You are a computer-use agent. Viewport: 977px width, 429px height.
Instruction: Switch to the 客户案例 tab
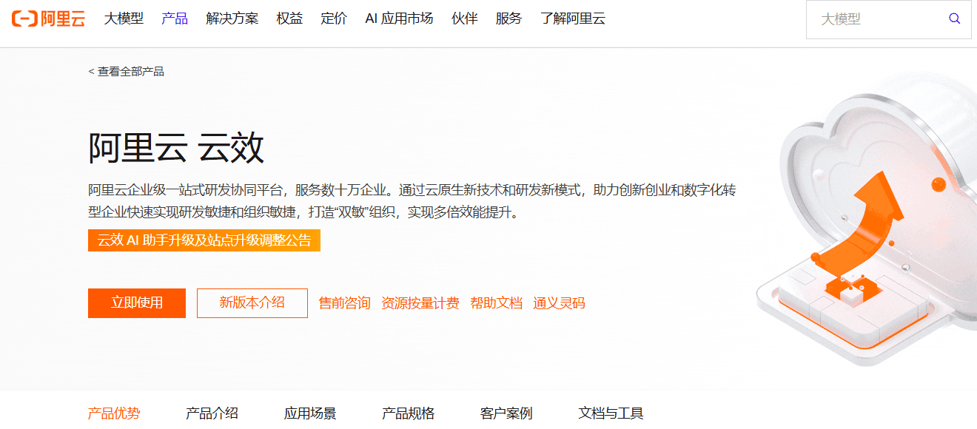(506, 413)
